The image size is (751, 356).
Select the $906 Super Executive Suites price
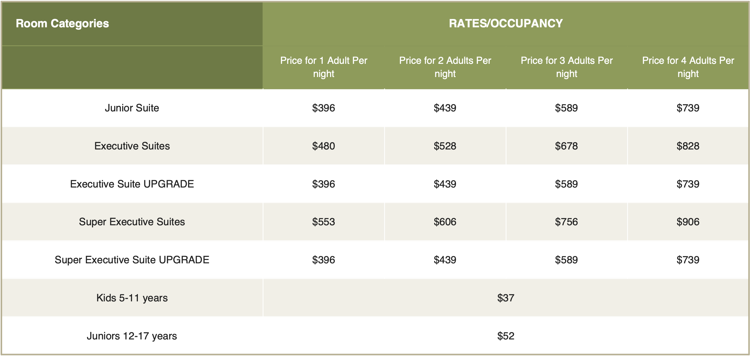tap(688, 222)
